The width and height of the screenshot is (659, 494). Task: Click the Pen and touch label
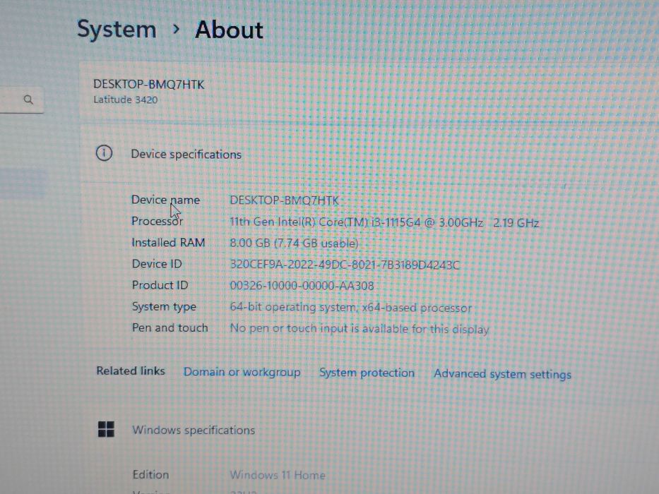pyautogui.click(x=170, y=327)
